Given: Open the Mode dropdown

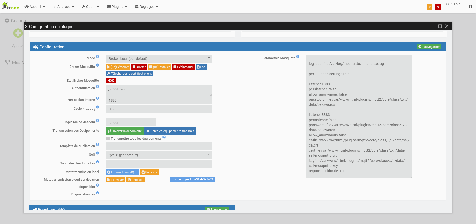Looking at the screenshot, I should [159, 59].
